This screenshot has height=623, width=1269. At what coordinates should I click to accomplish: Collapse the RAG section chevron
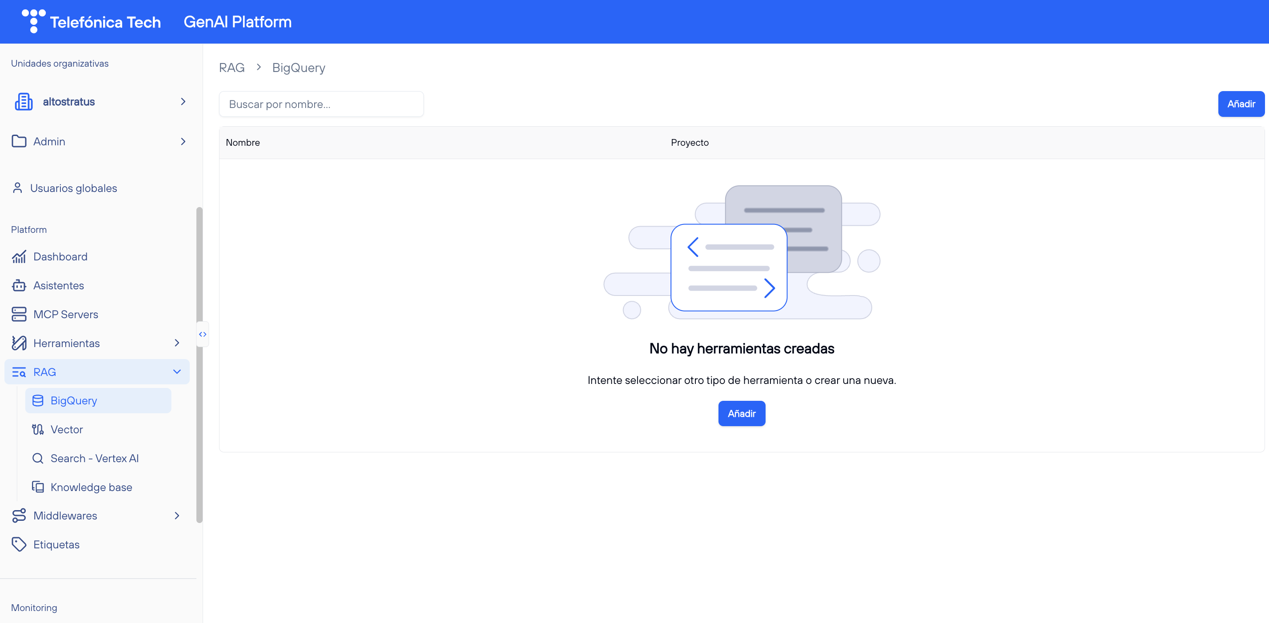[x=177, y=372]
